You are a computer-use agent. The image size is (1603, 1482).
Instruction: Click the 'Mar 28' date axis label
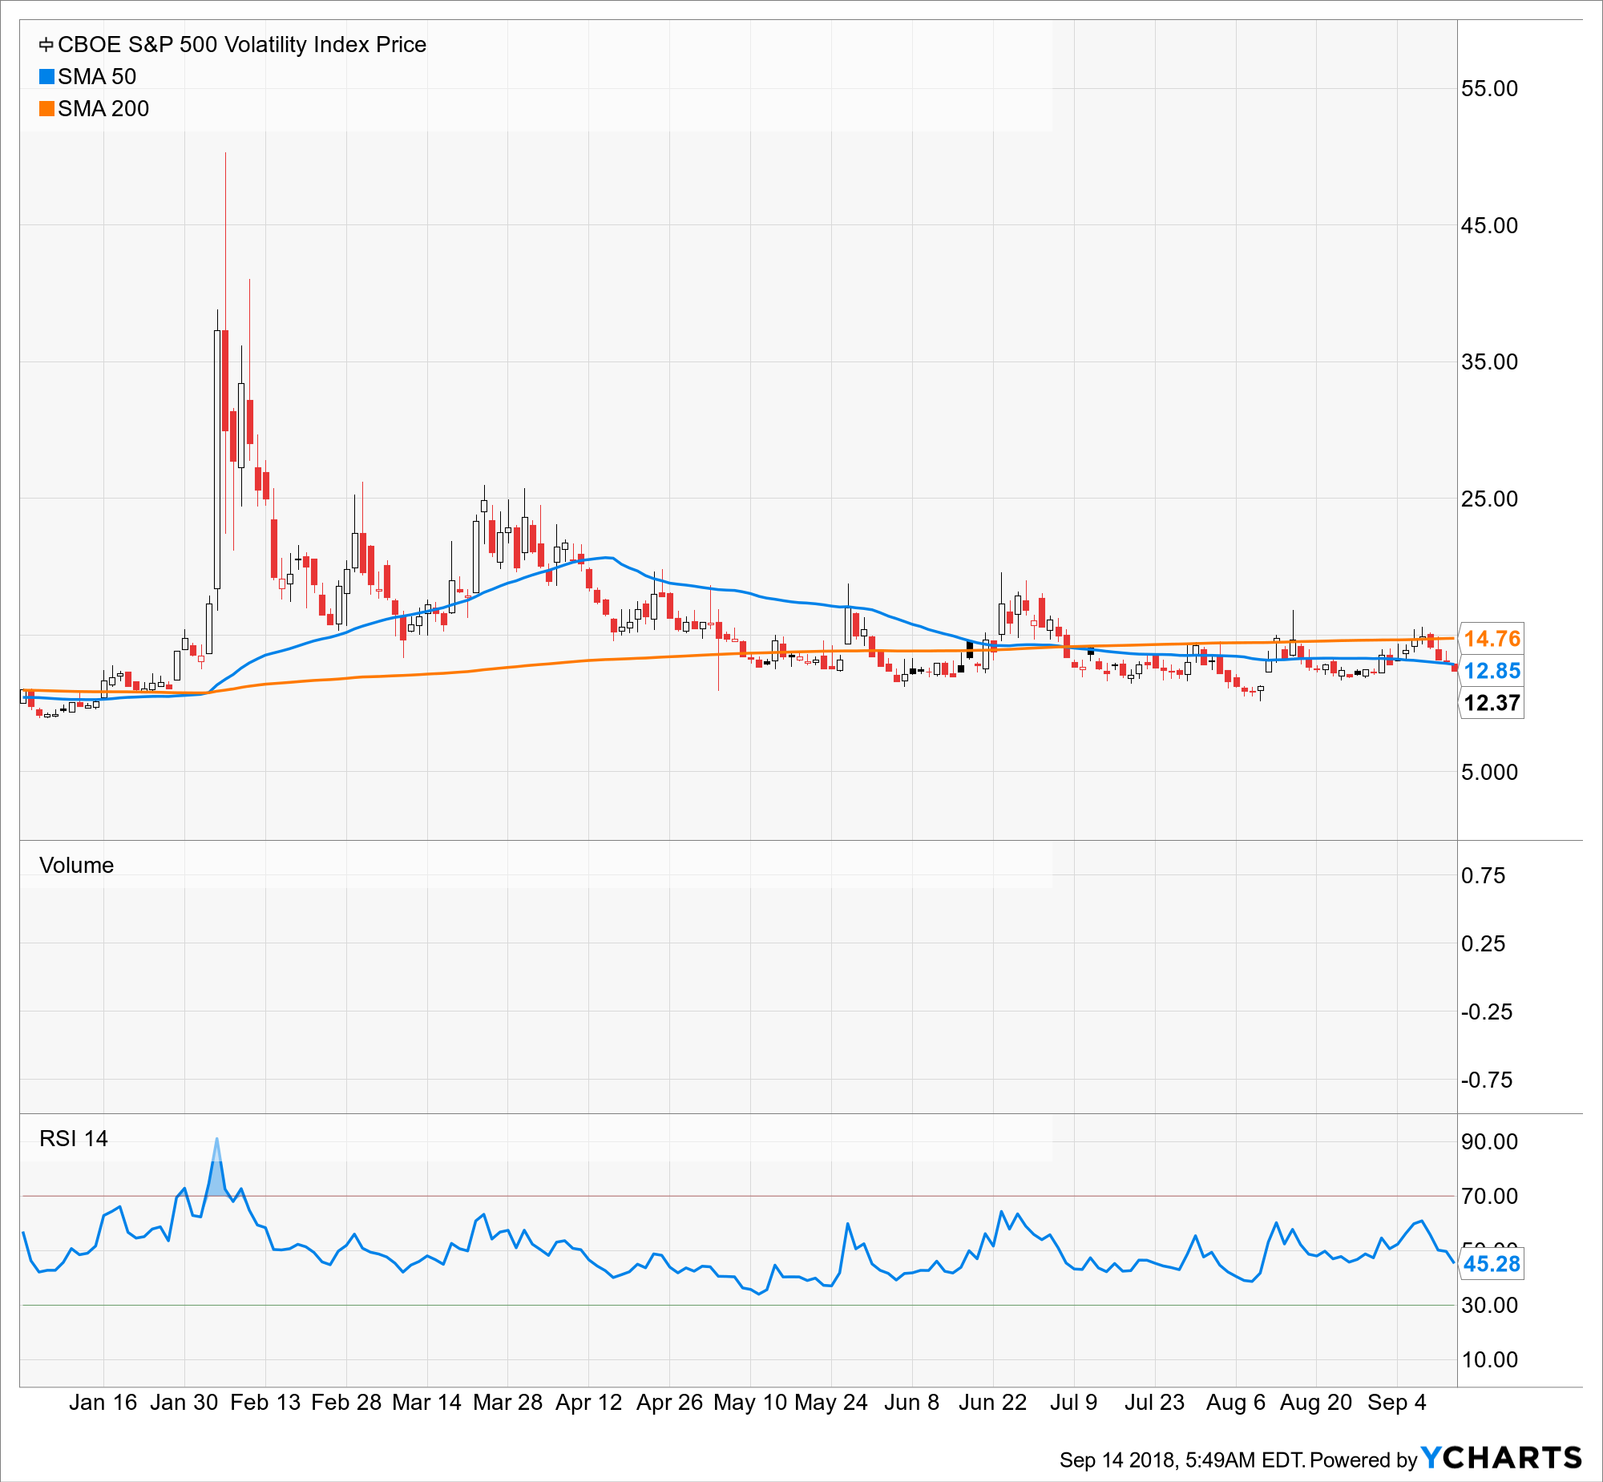[507, 1403]
